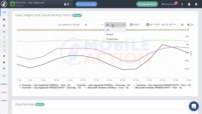
Task: Click the paper plane sidebar icon
Action: 4,56
